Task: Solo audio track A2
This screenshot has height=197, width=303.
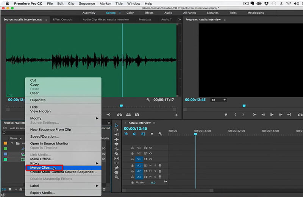Action: pyautogui.click(x=155, y=171)
